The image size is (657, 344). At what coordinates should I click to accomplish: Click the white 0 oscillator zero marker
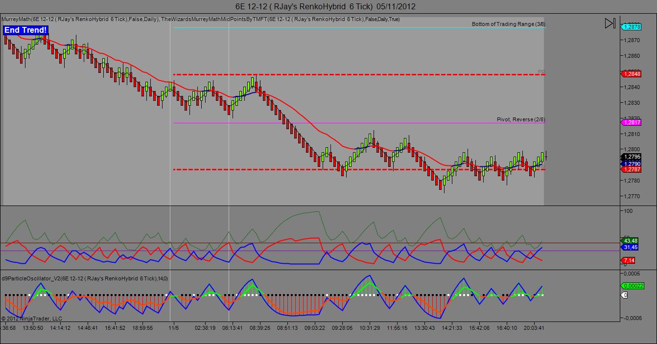pos(625,295)
